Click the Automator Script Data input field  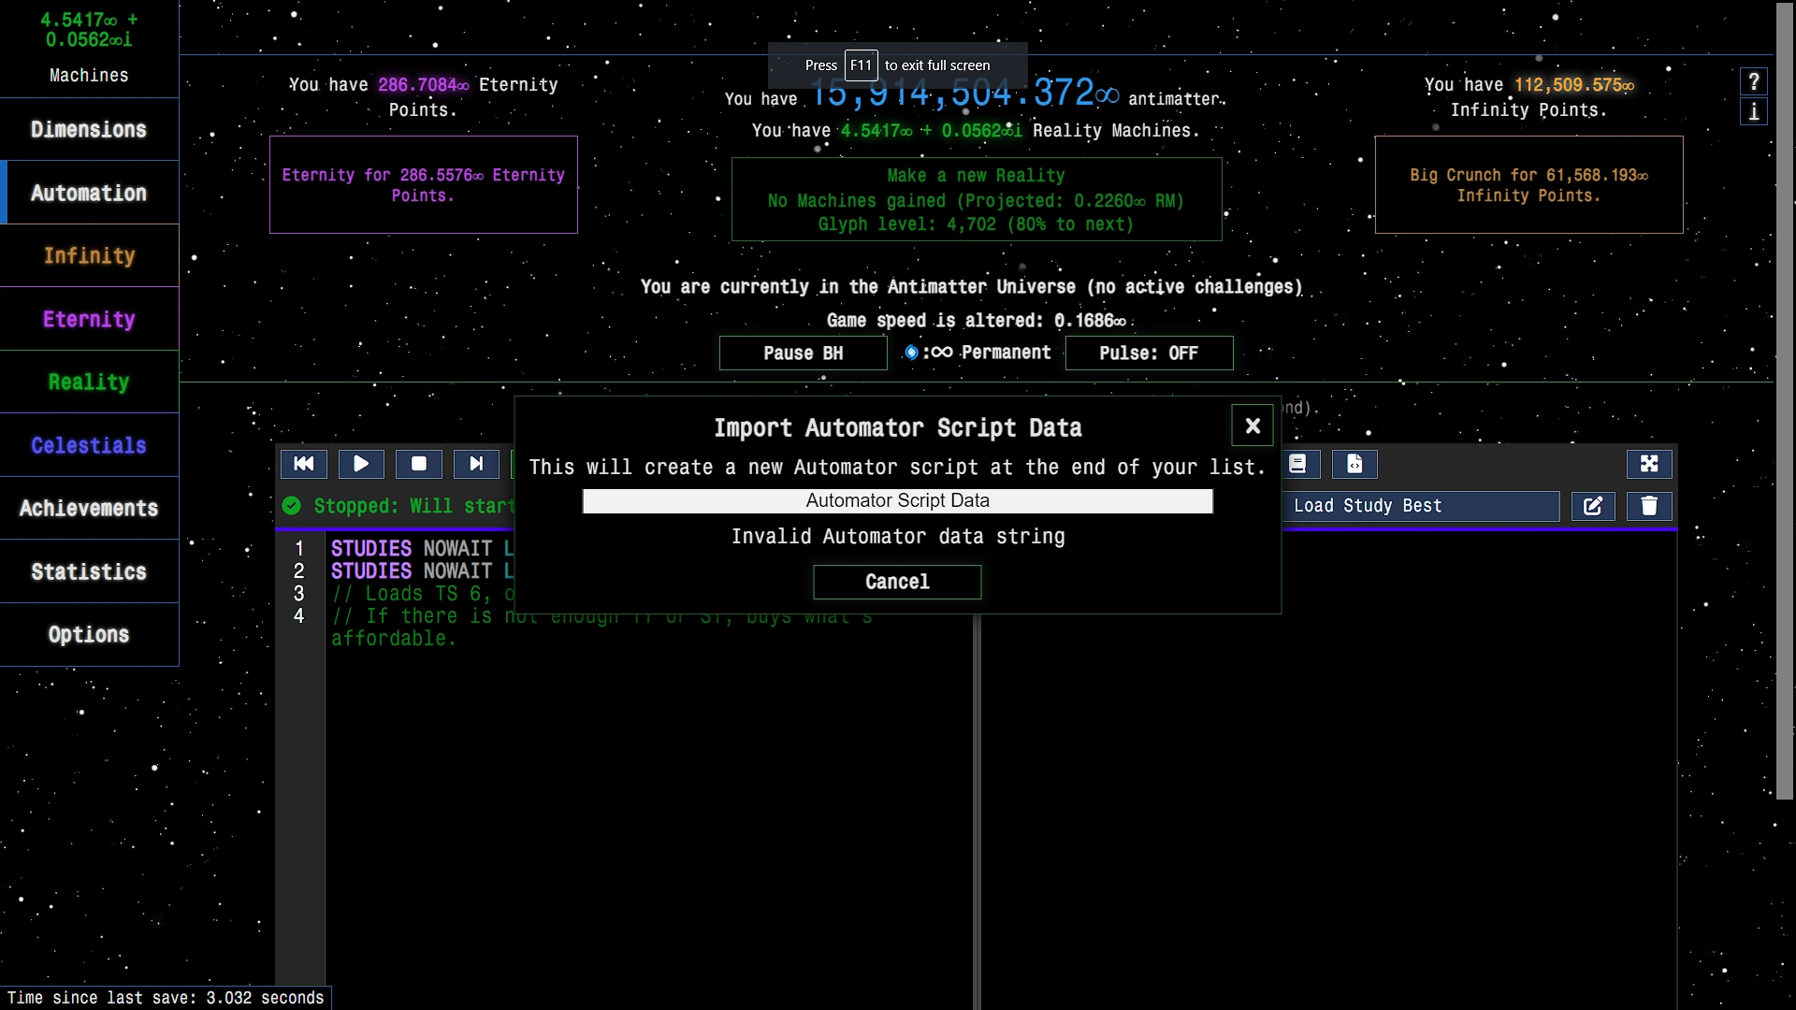[897, 501]
